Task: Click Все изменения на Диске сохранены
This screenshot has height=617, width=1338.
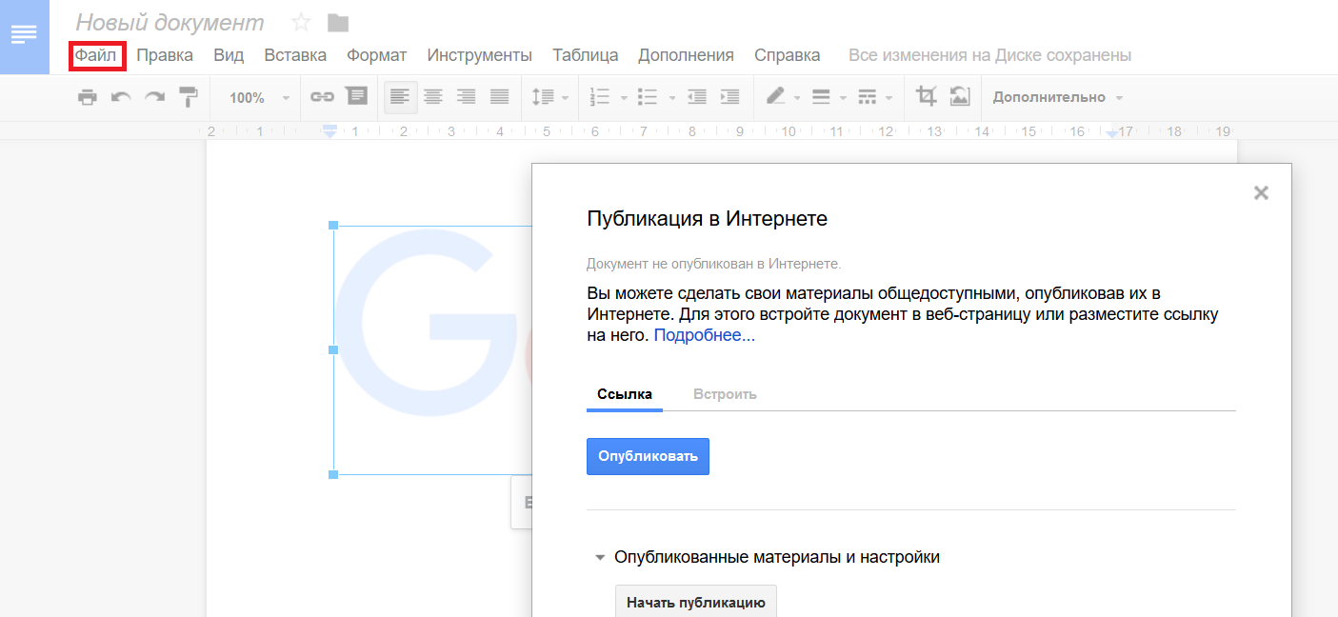Action: [x=989, y=55]
